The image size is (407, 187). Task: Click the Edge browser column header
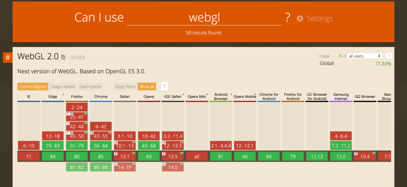53,97
